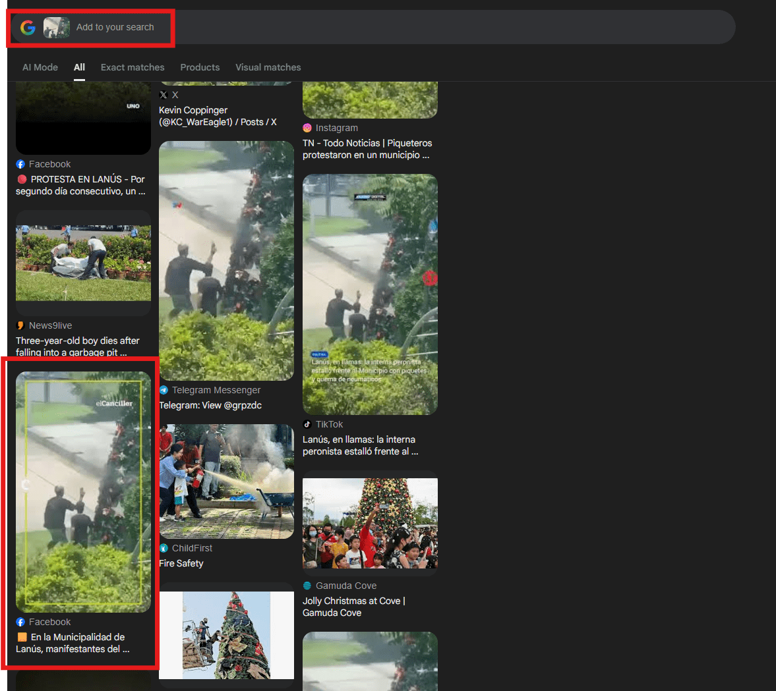776x691 pixels.
Task: Click the Google logo icon
Action: click(28, 28)
